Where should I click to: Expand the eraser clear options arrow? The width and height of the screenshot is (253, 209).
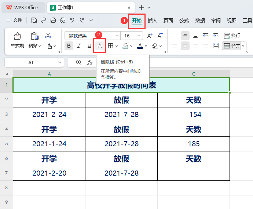coord(161,46)
